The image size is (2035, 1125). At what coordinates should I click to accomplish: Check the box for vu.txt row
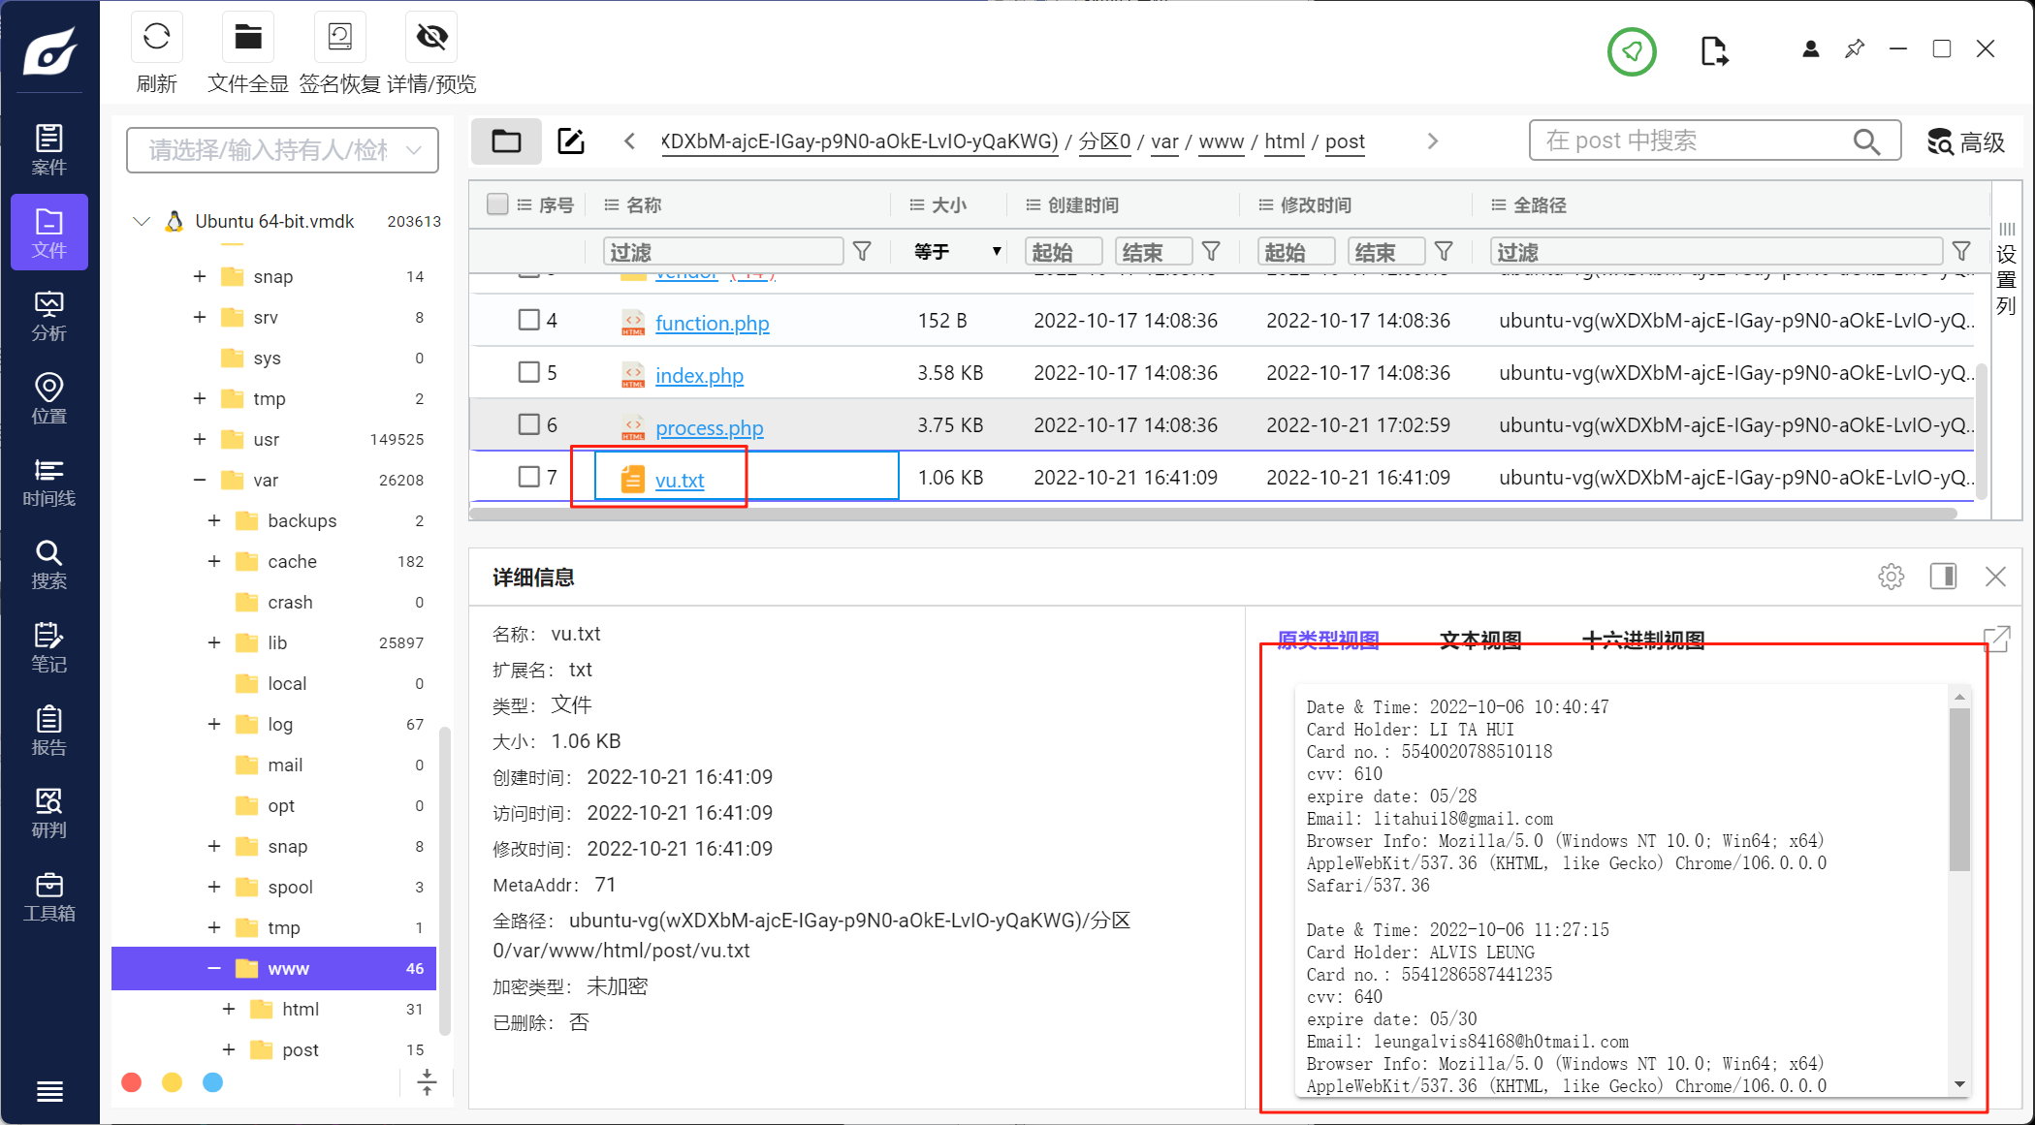click(528, 477)
